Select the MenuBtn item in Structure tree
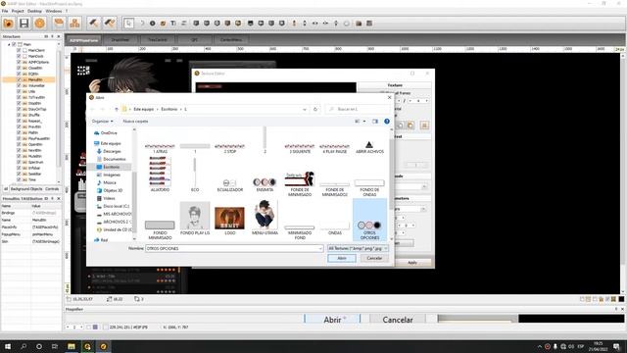627x353 pixels. pos(35,79)
